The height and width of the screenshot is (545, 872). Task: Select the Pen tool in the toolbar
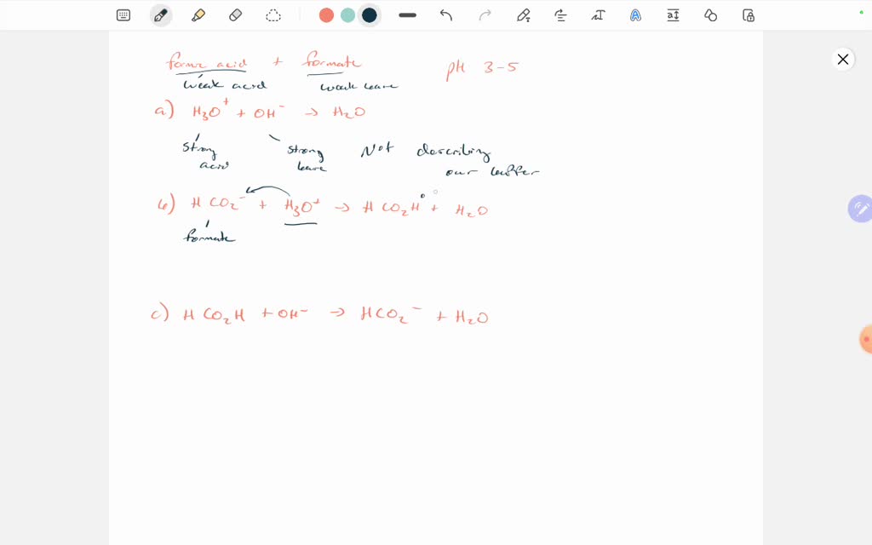161,14
